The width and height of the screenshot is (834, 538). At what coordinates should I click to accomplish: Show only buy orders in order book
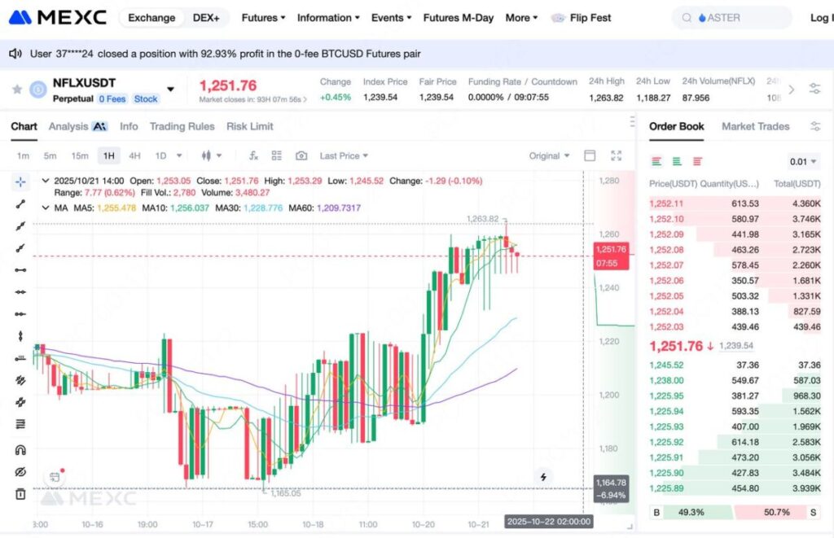coord(677,161)
